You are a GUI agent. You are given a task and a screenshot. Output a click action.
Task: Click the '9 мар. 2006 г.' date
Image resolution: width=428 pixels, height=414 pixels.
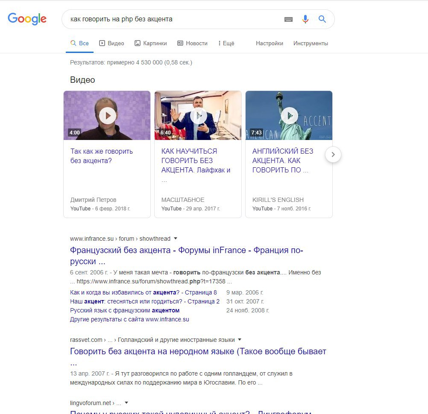tap(245, 292)
